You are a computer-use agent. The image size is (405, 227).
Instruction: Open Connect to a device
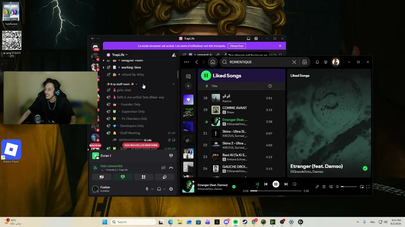[331, 187]
